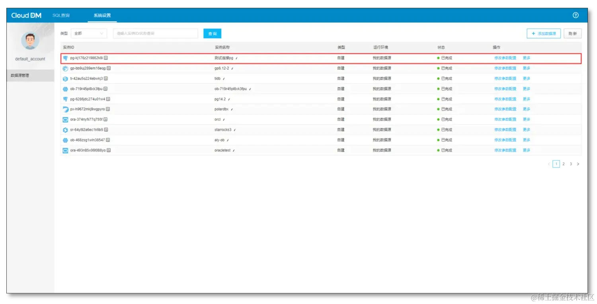This screenshot has width=597, height=304.
Task: Click the 添加数据源 button
Action: (x=544, y=33)
